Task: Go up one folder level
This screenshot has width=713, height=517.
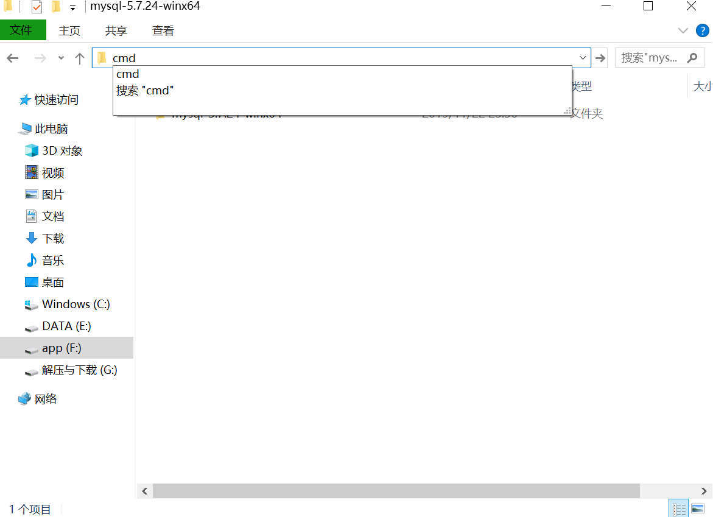Action: [80, 58]
